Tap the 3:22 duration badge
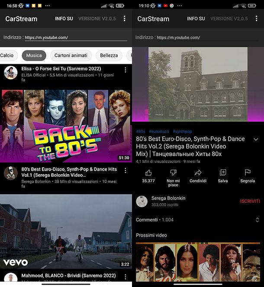The image size is (264, 287). [x=125, y=264]
